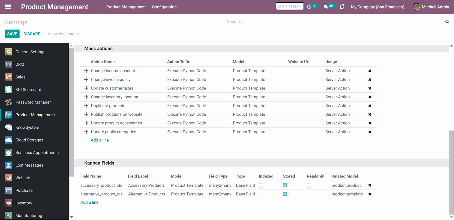Delete Change invoice policy action row
The width and height of the screenshot is (454, 220).
point(370,80)
